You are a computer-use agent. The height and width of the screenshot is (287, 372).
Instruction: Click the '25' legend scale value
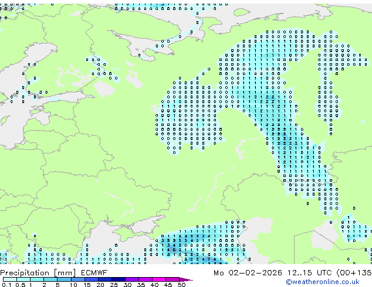point(114,285)
